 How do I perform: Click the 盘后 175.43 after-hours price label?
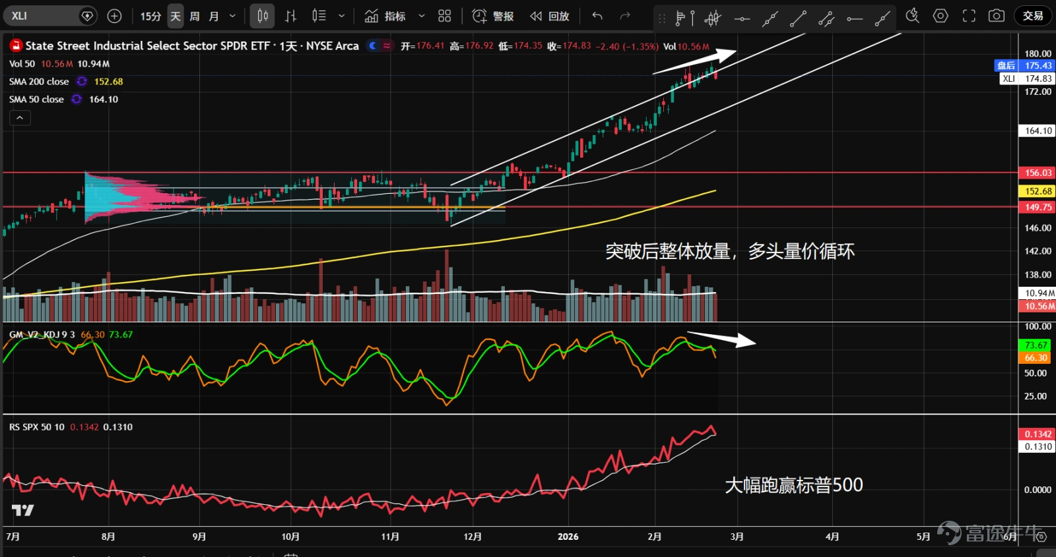click(1024, 65)
